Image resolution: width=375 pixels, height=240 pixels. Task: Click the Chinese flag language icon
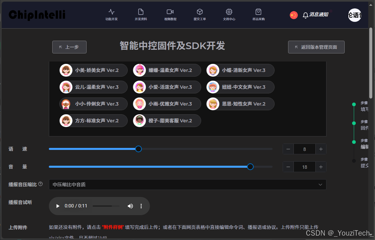point(293,14)
